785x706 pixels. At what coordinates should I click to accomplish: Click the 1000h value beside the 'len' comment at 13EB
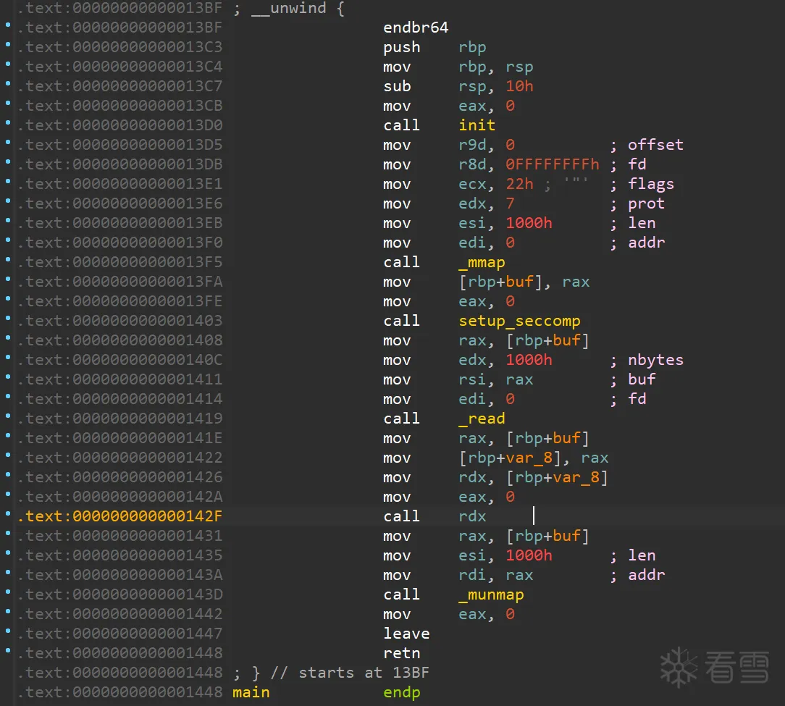pyautogui.click(x=529, y=223)
